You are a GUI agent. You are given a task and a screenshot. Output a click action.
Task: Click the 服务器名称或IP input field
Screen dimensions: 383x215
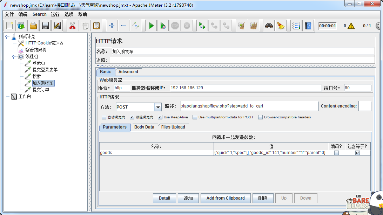(246, 88)
